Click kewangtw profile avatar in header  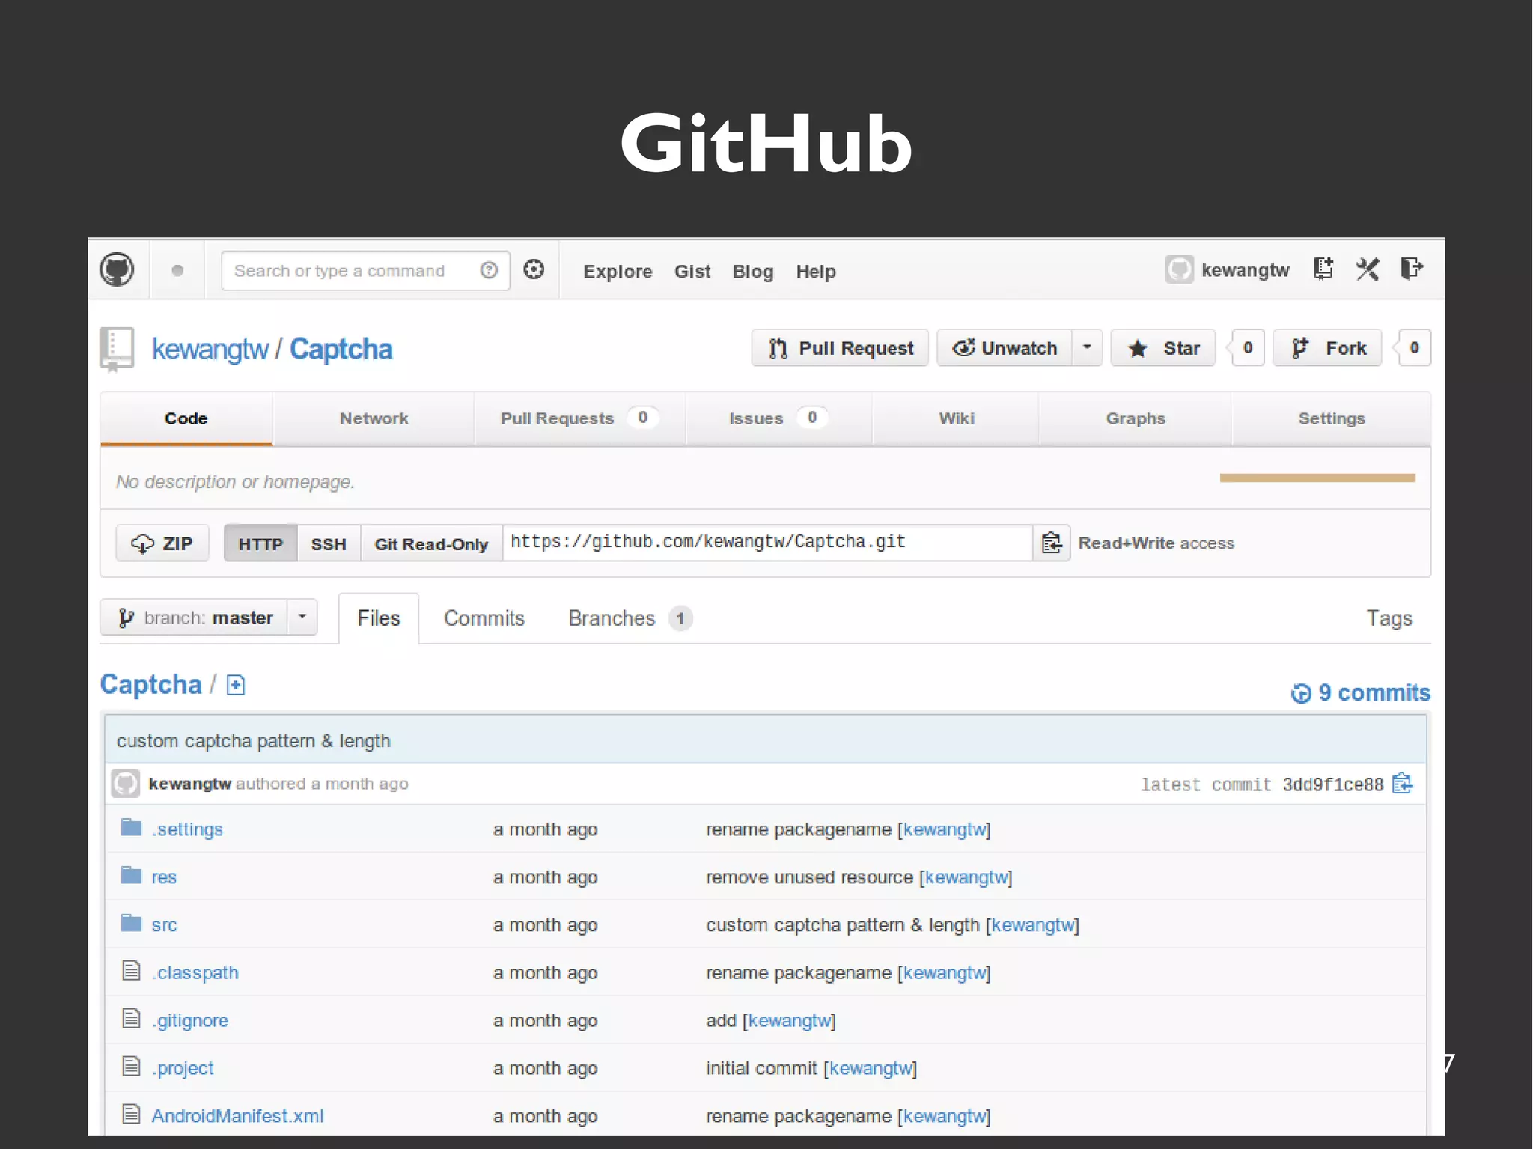coord(1179,269)
